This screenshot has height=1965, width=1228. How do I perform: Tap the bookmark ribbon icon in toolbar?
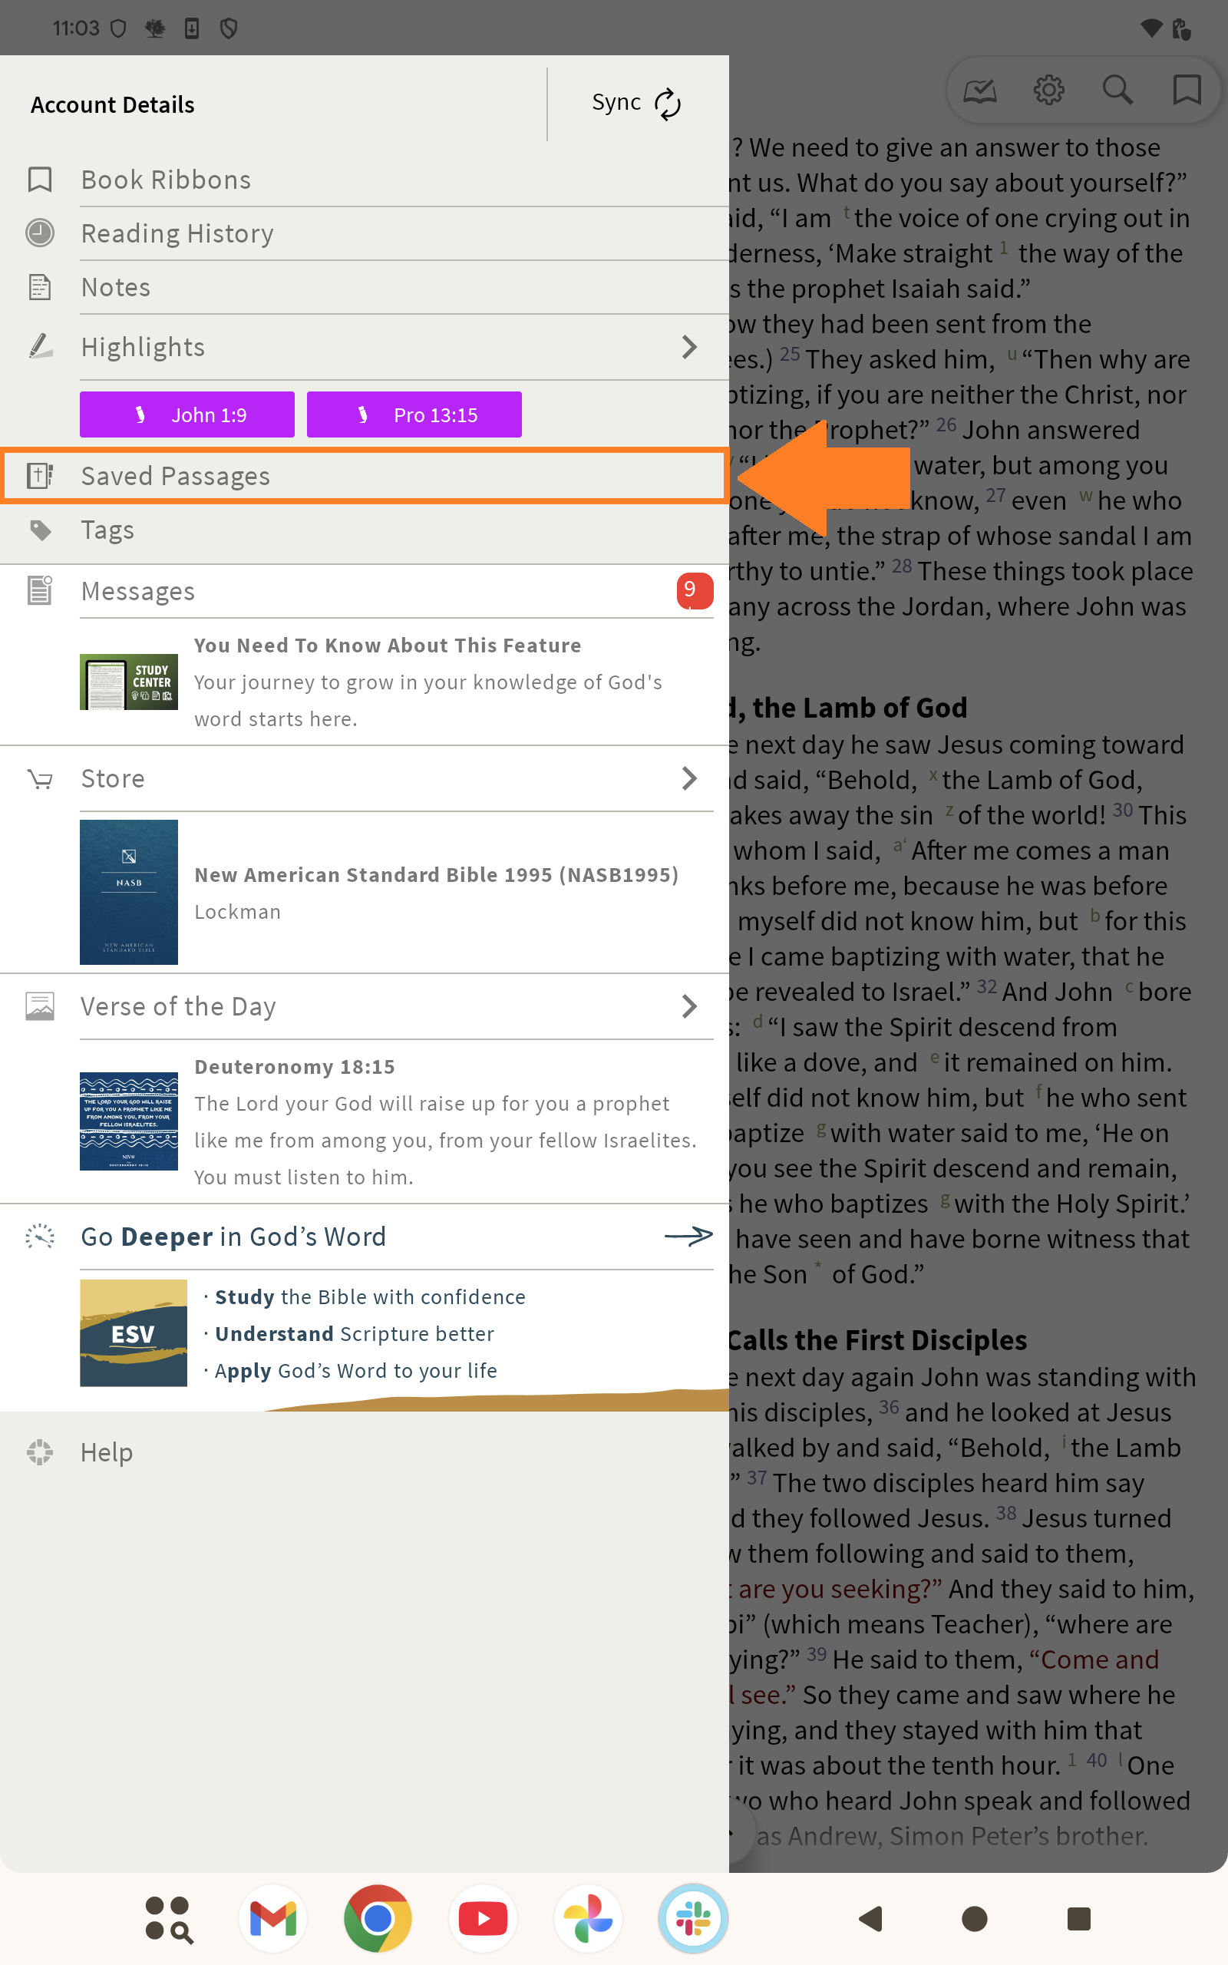1186,89
